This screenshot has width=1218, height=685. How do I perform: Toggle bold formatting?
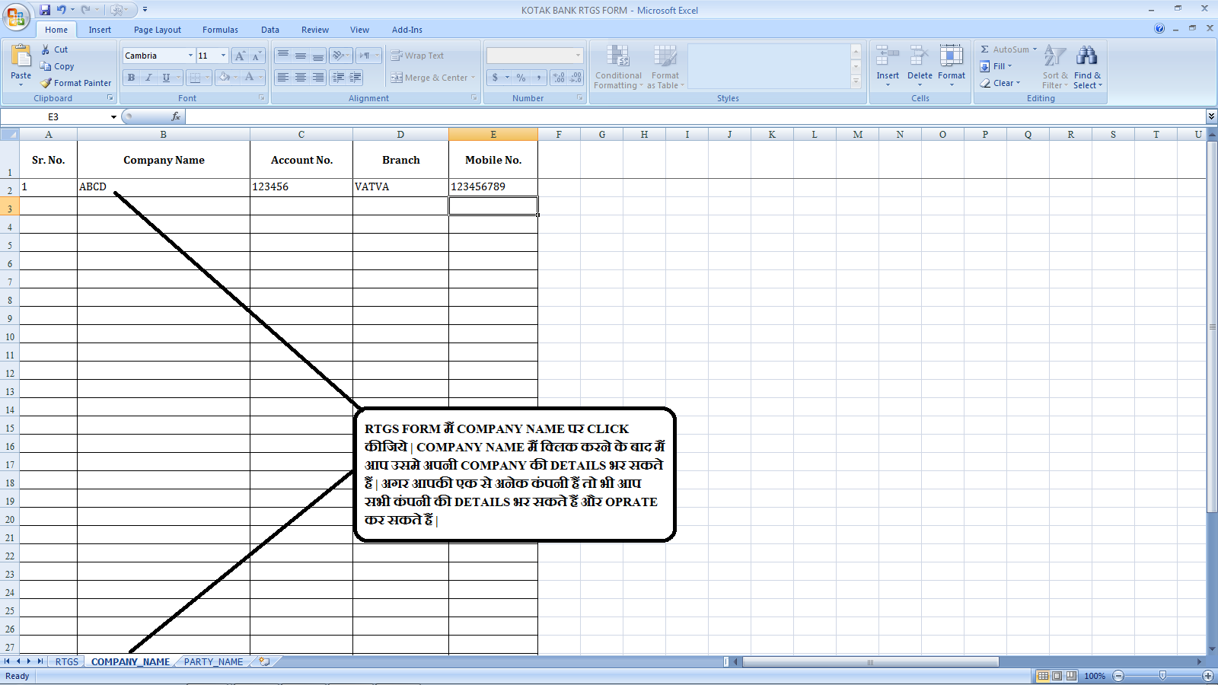tap(130, 77)
